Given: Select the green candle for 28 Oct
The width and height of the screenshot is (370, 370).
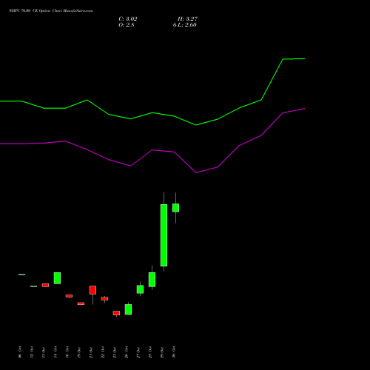Looking at the screenshot, I should point(152,280).
